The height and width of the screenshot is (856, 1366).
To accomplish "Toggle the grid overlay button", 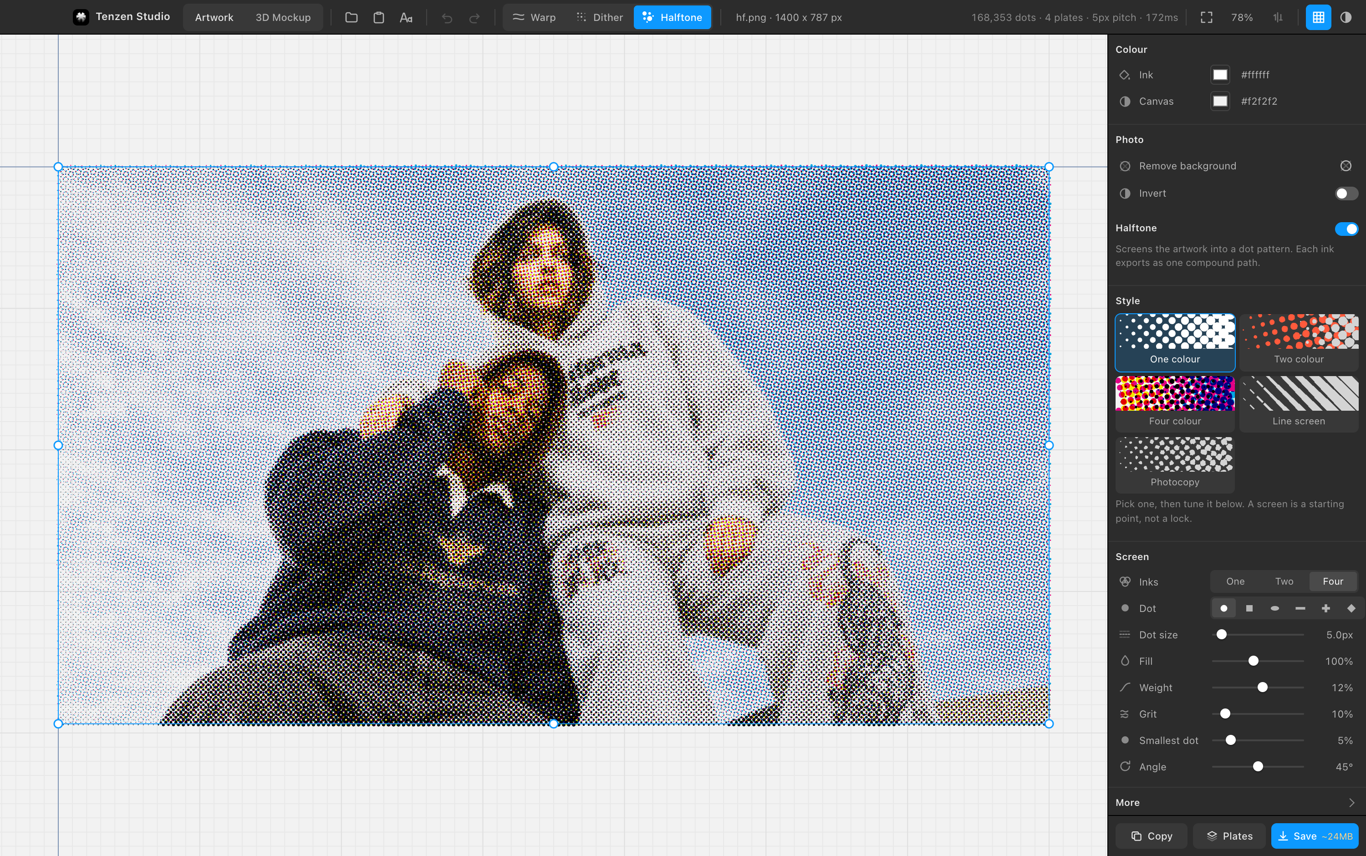I will 1319,18.
